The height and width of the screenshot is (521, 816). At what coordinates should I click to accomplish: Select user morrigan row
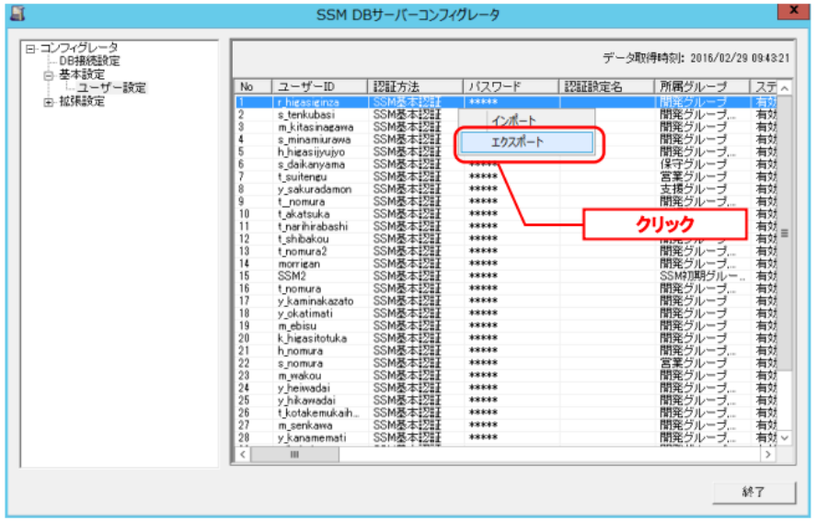click(x=506, y=264)
